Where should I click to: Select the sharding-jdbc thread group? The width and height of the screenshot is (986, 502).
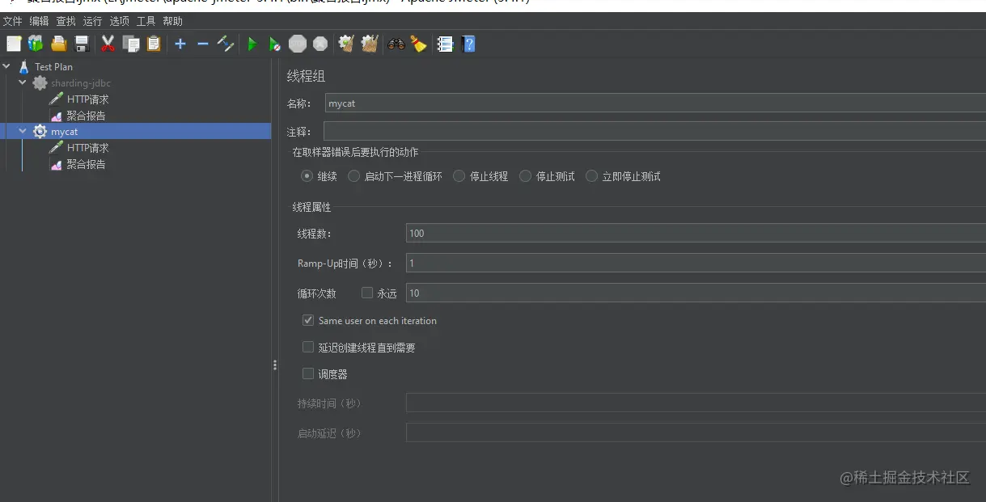click(x=80, y=82)
